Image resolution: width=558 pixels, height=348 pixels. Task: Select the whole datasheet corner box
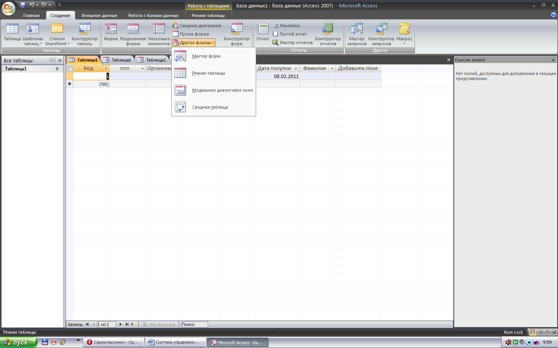[x=69, y=68]
